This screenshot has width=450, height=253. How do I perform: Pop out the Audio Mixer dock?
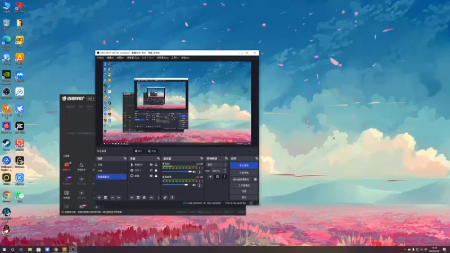pos(201,159)
